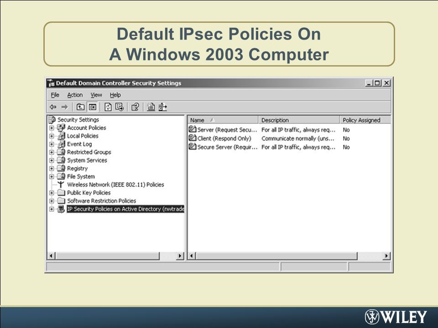Select the Secure Server (Requir... policy name
Screen dimensions: 438x328
click(227, 147)
